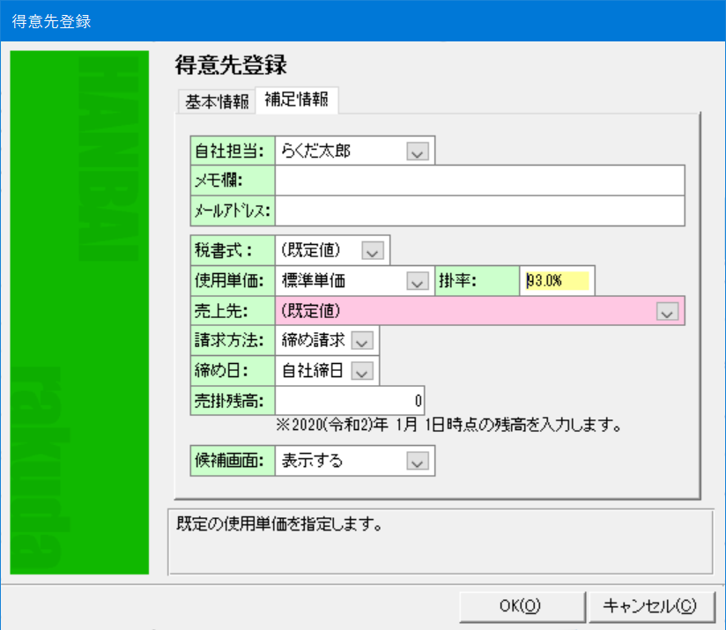The width and height of the screenshot is (726, 630).
Task: Click the 掛率 label
Action: pyautogui.click(x=478, y=280)
